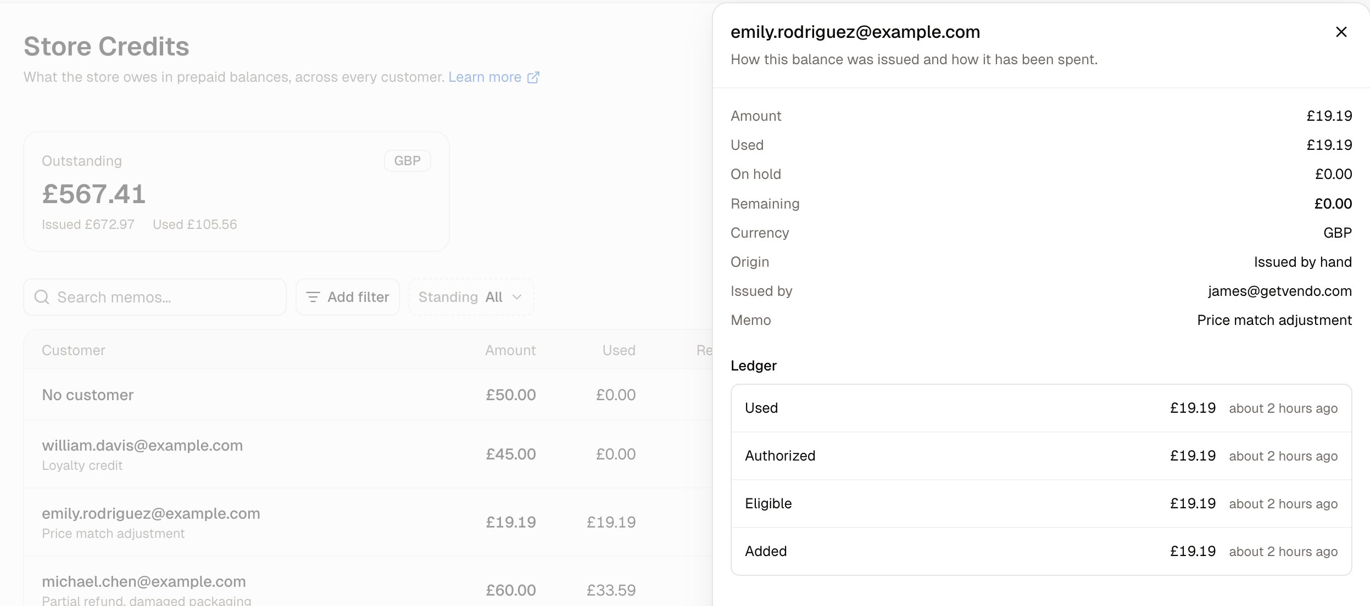Open the Learn more link
1370x606 pixels.
coord(484,77)
